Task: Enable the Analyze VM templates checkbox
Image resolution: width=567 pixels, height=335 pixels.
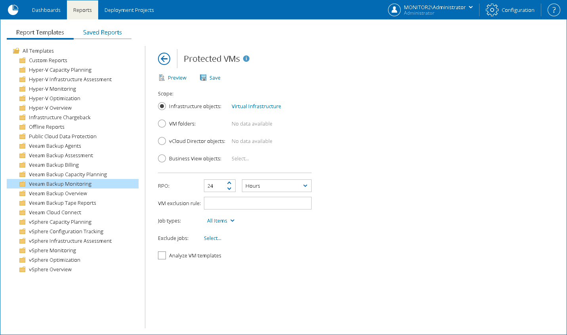Action: [x=162, y=255]
